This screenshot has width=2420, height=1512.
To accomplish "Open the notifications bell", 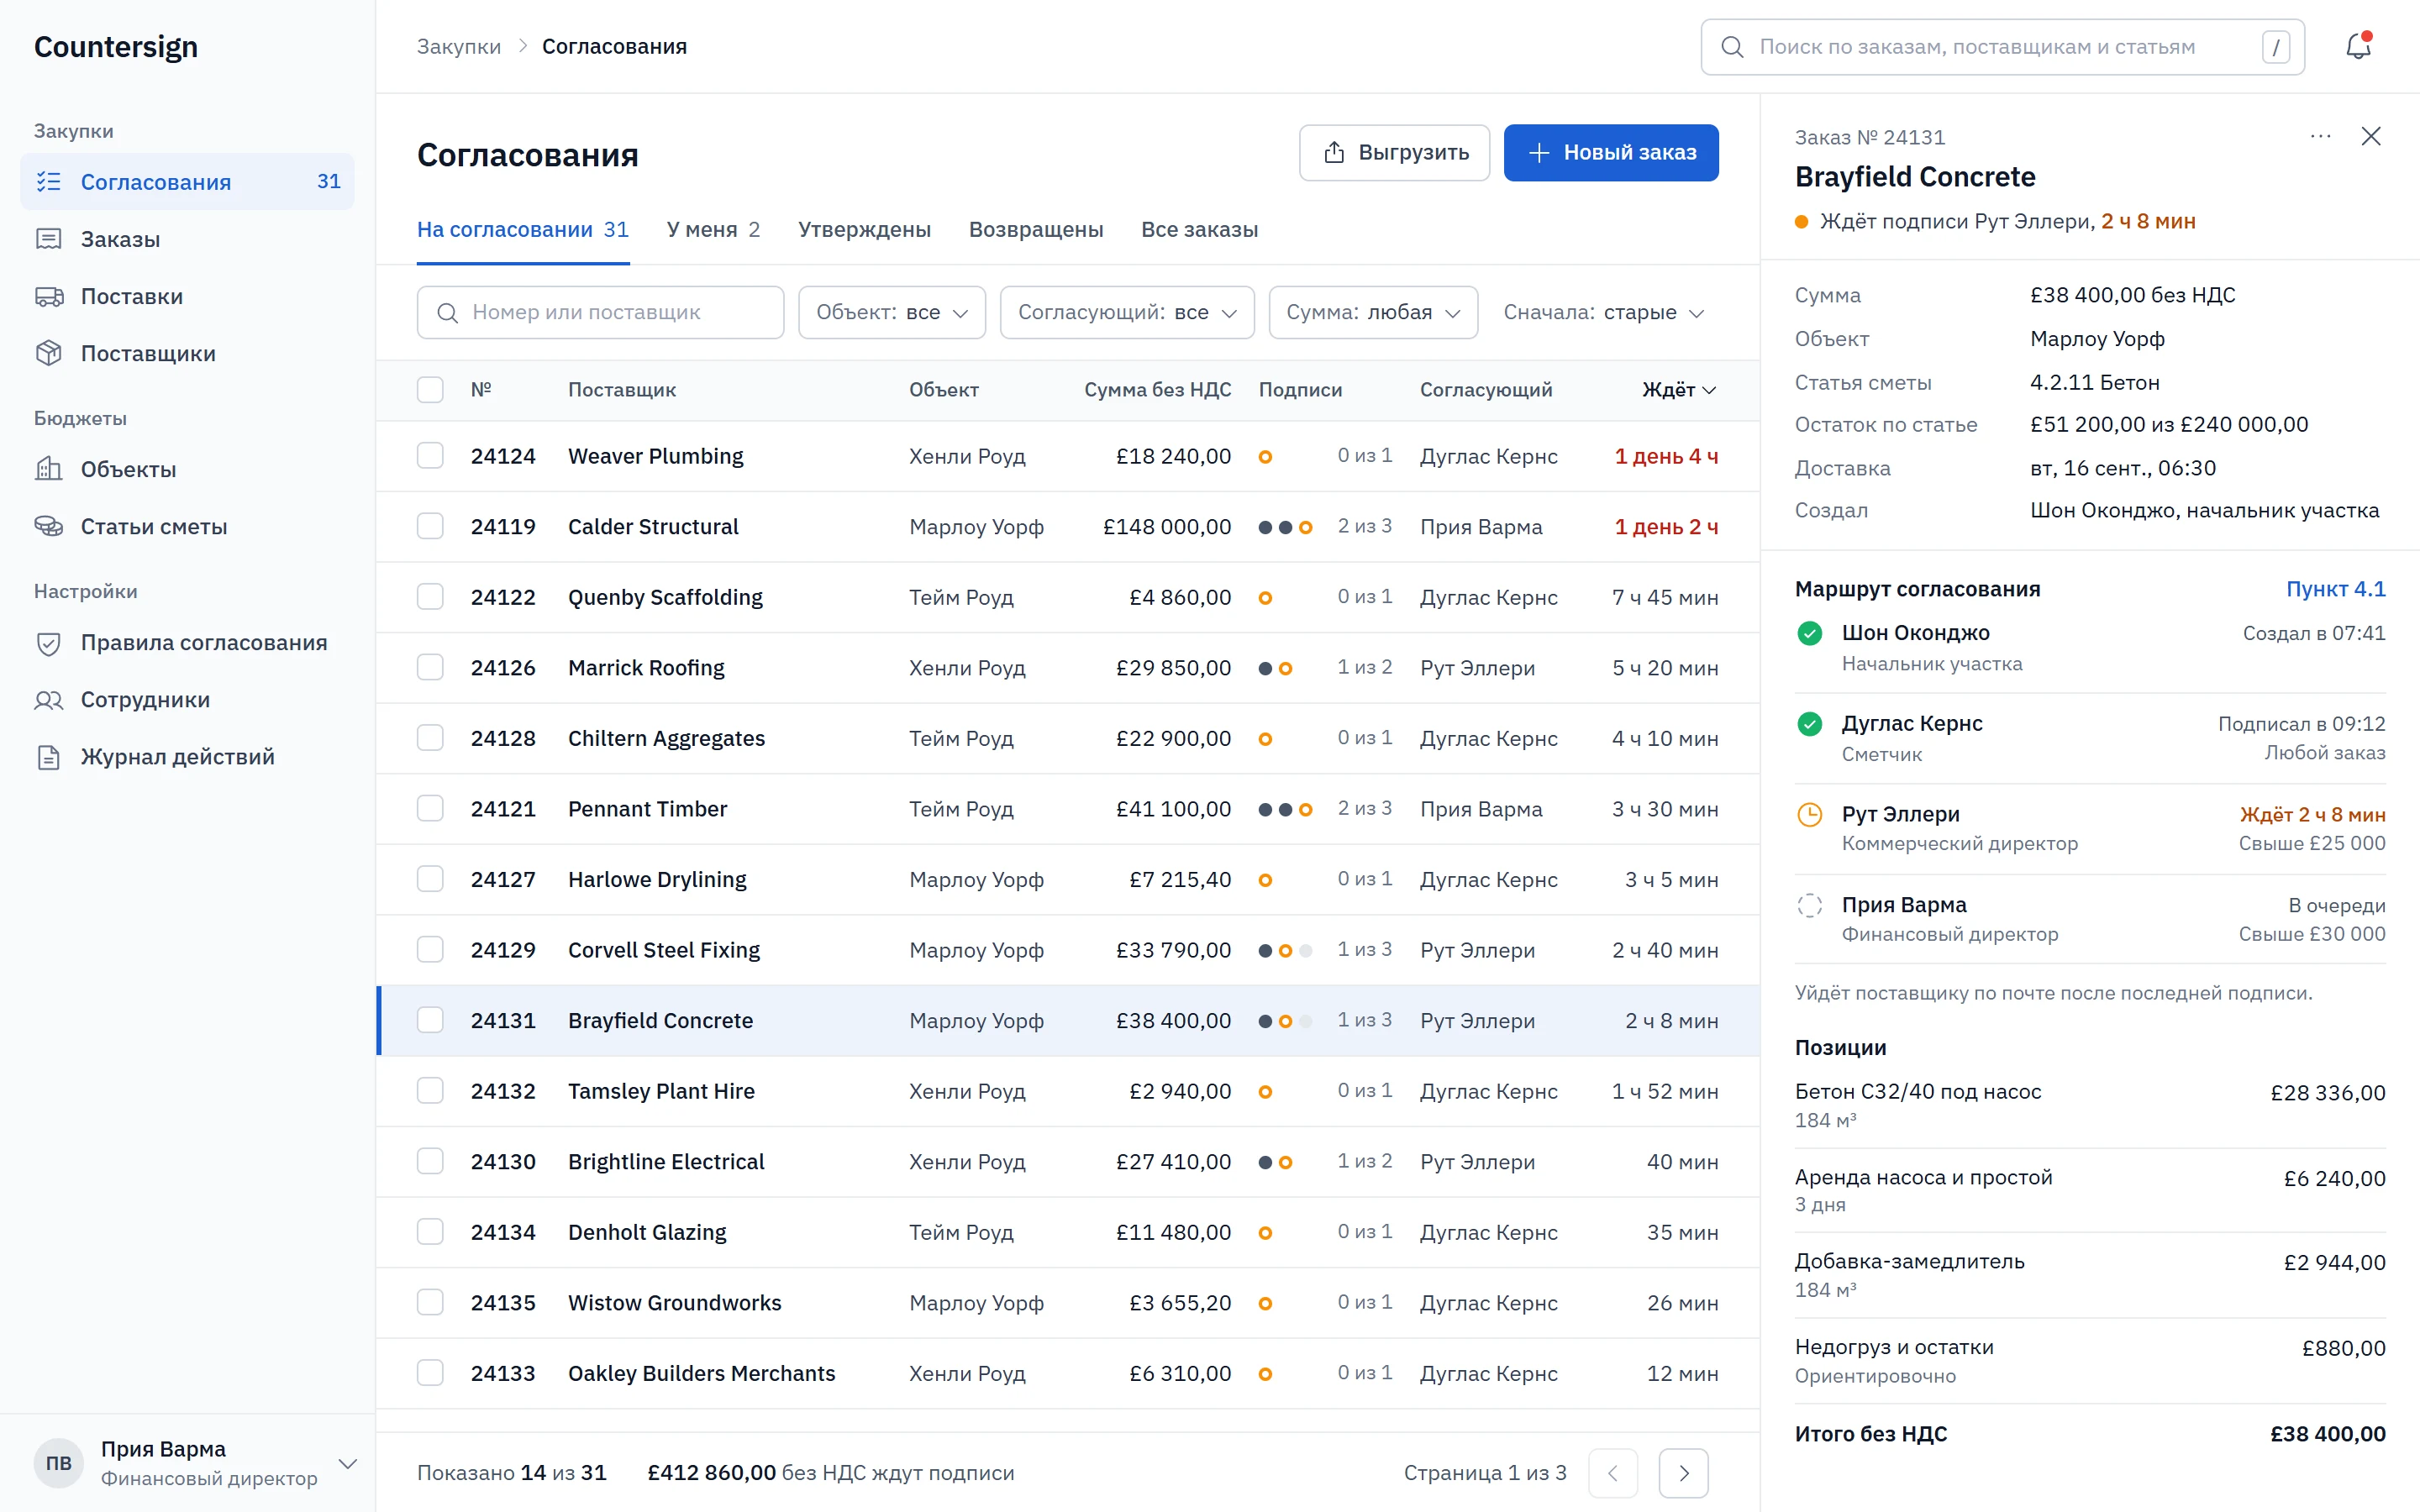I will pyautogui.click(x=2358, y=46).
